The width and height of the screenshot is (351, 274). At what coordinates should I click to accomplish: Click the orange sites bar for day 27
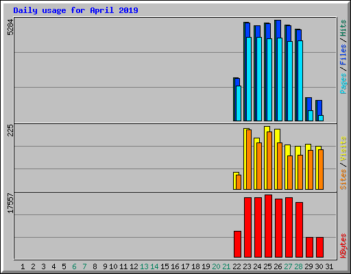pos(290,173)
